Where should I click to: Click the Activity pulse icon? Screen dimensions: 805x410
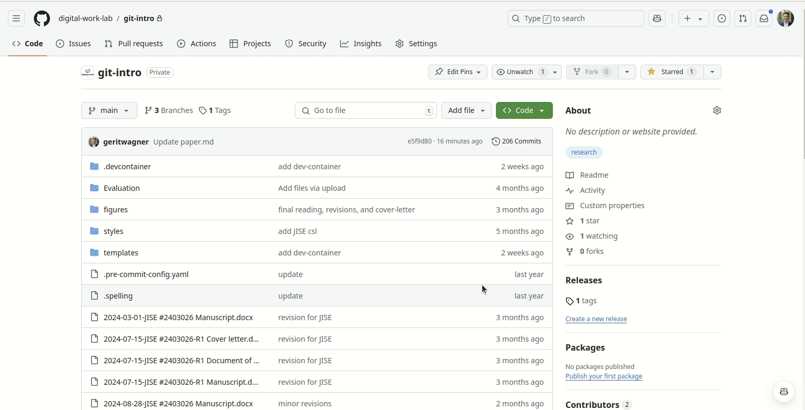570,190
